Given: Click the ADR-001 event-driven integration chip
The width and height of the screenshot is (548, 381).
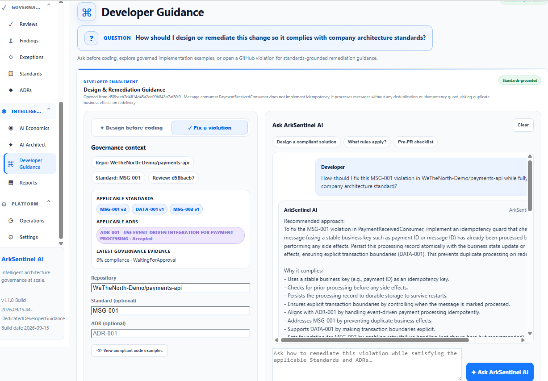Looking at the screenshot, I should pyautogui.click(x=171, y=235).
